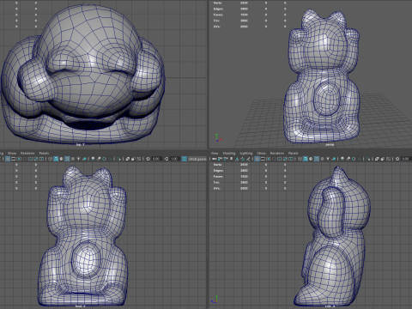Image resolution: width=412 pixels, height=309 pixels.
Task: Click Smooth Shade All in side view toolbar
Action: point(306,159)
